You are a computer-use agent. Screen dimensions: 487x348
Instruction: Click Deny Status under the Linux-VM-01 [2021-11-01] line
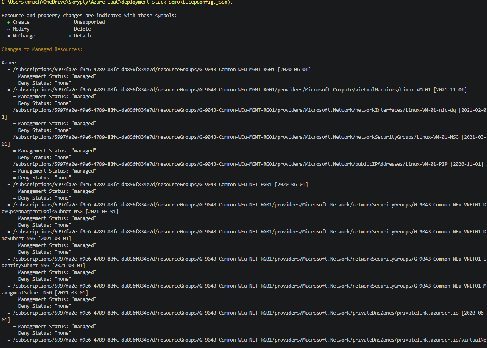click(42, 103)
